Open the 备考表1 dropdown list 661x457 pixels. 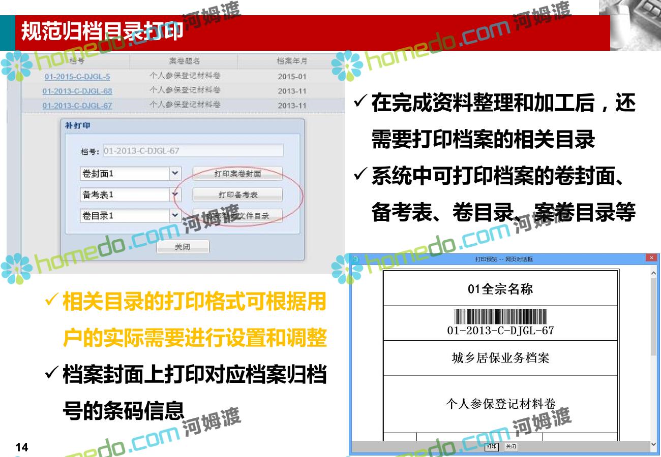(175, 194)
